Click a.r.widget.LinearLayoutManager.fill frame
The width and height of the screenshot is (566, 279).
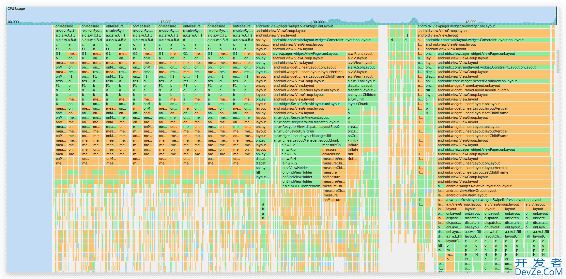[x=309, y=136]
